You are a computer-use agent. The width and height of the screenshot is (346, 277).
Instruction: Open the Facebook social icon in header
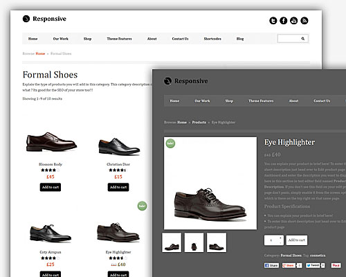click(x=284, y=21)
